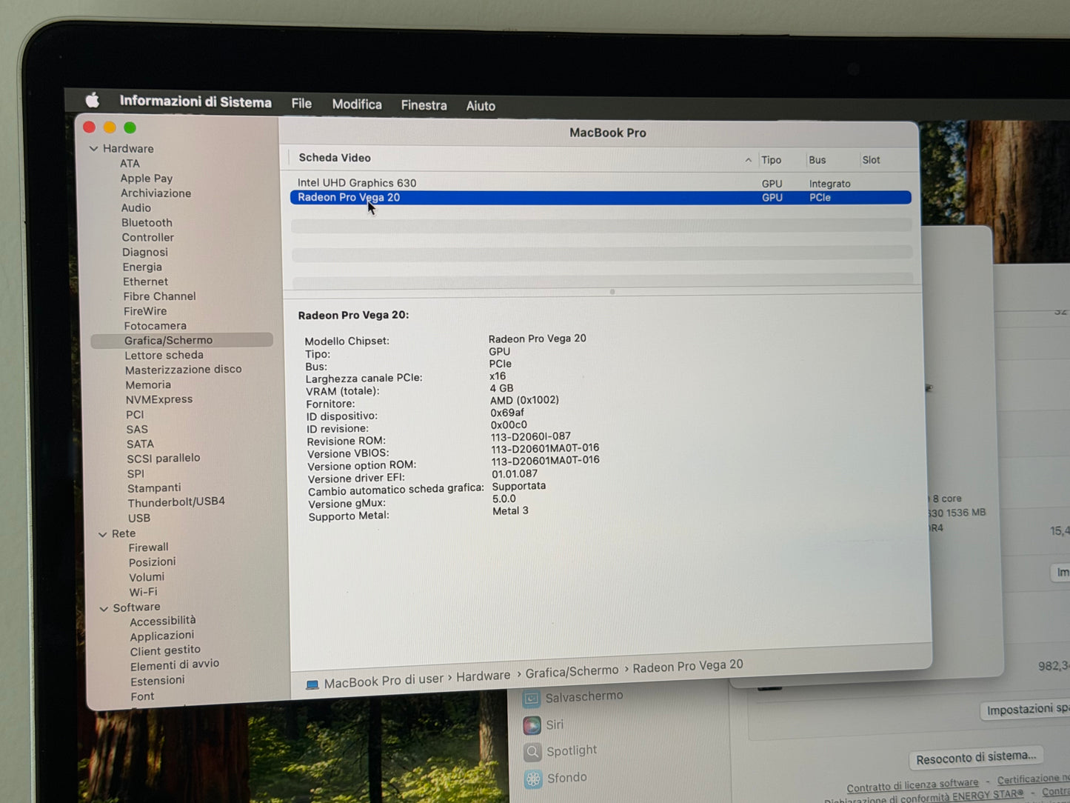This screenshot has height=803, width=1070.
Task: Select Accessibilità under Software
Action: click(163, 621)
